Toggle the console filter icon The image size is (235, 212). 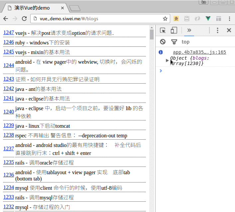pos(174,42)
